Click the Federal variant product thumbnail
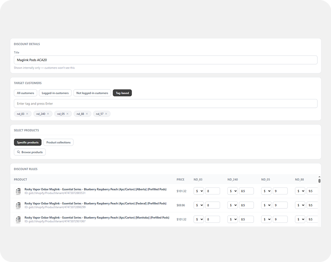The height and width of the screenshot is (262, 331). 18,205
